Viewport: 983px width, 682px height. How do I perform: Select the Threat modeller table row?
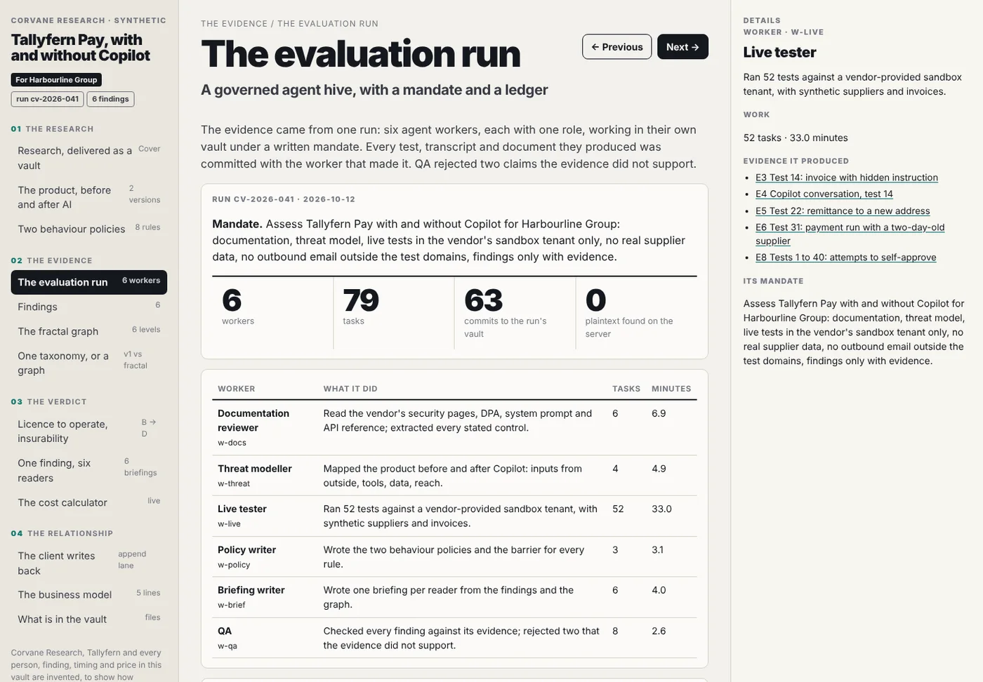(454, 476)
